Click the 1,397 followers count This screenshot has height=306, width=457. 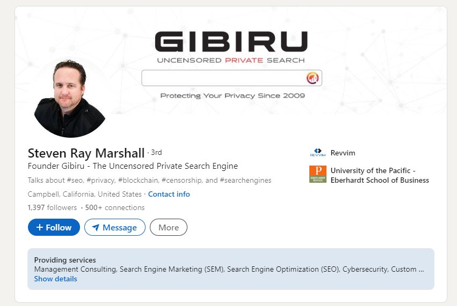pos(52,207)
